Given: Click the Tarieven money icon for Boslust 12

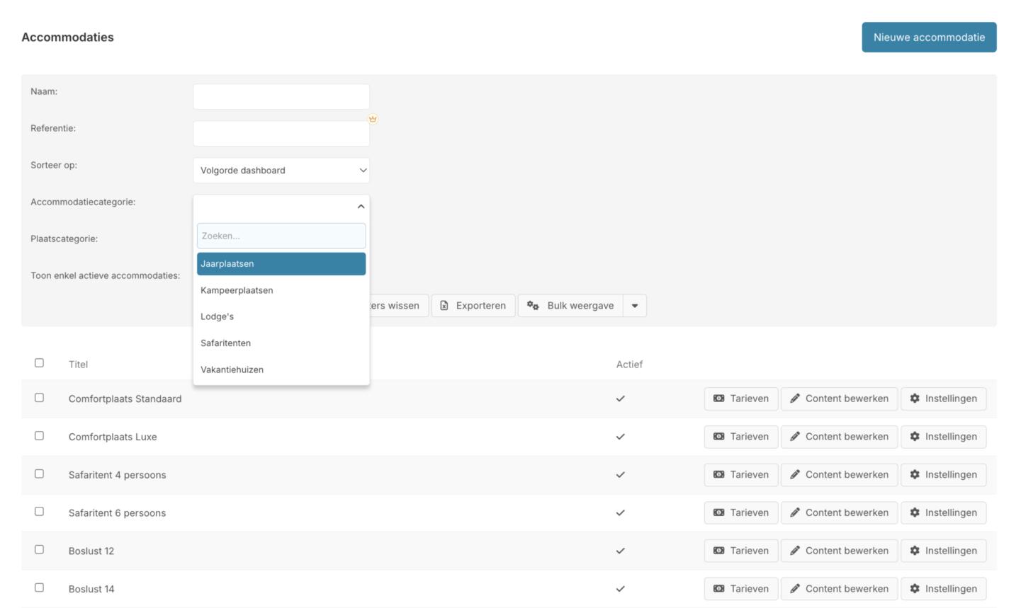Looking at the screenshot, I should [718, 551].
